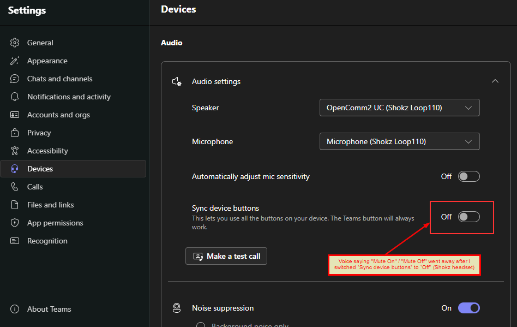Viewport: 517px width, 327px height.
Task: Click the Privacy lock icon
Action: (15, 133)
